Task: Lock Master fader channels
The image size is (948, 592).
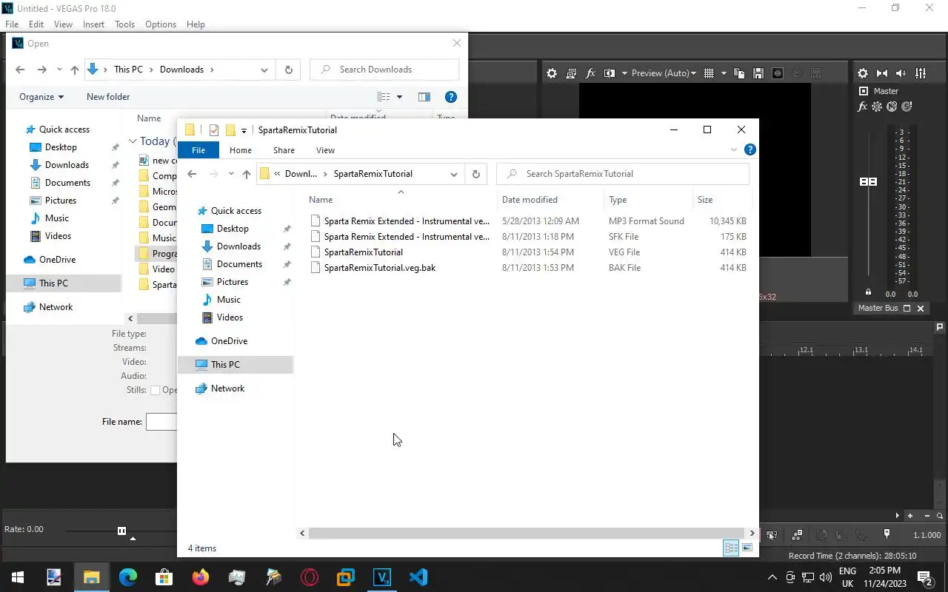Action: 869,292
